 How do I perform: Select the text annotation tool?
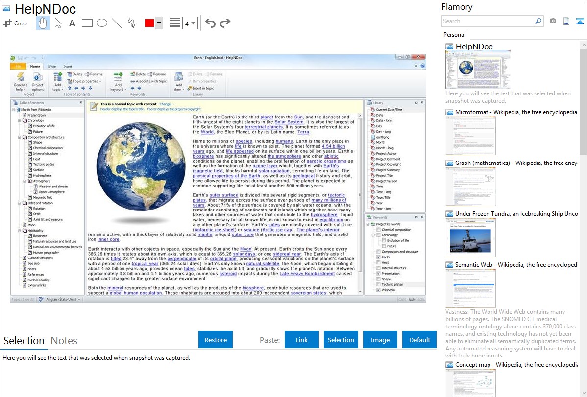coord(72,23)
